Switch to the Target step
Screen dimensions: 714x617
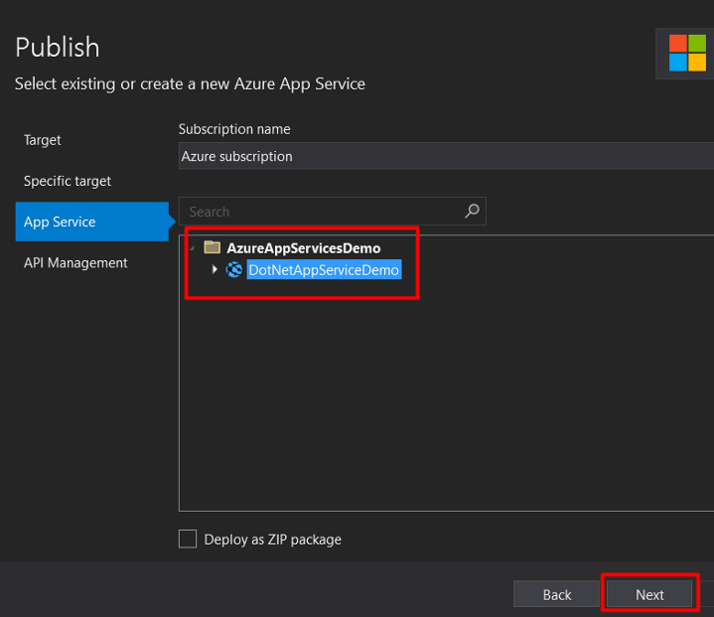[x=43, y=140]
